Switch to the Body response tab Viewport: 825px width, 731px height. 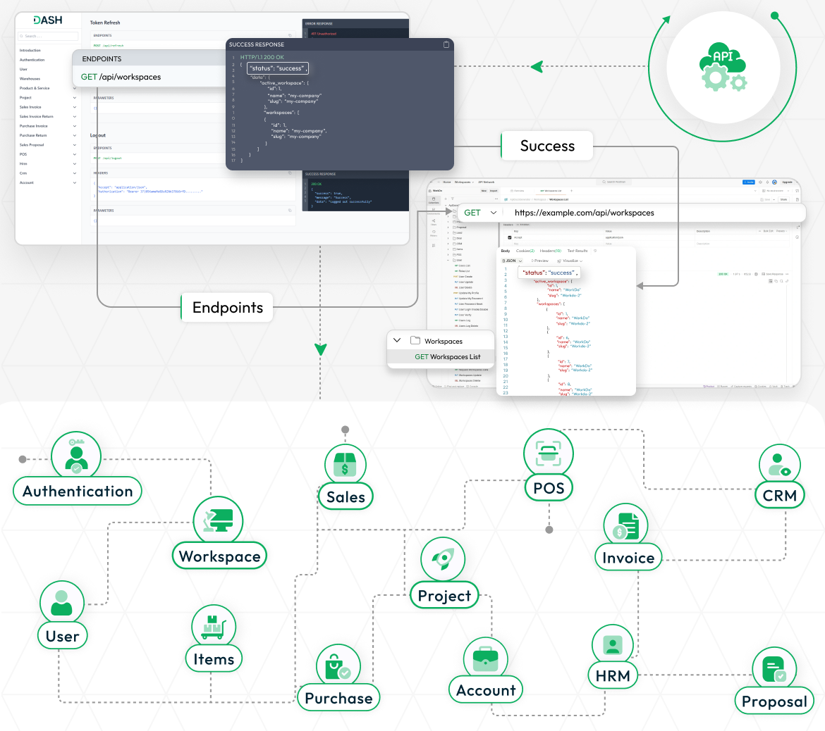click(x=505, y=251)
